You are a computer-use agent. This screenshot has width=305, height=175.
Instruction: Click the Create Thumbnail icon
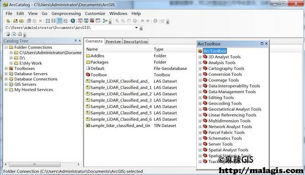click(163, 21)
